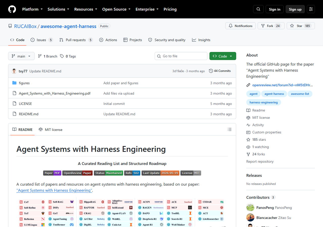
Task: View the 24 forks link
Action: [256, 154]
